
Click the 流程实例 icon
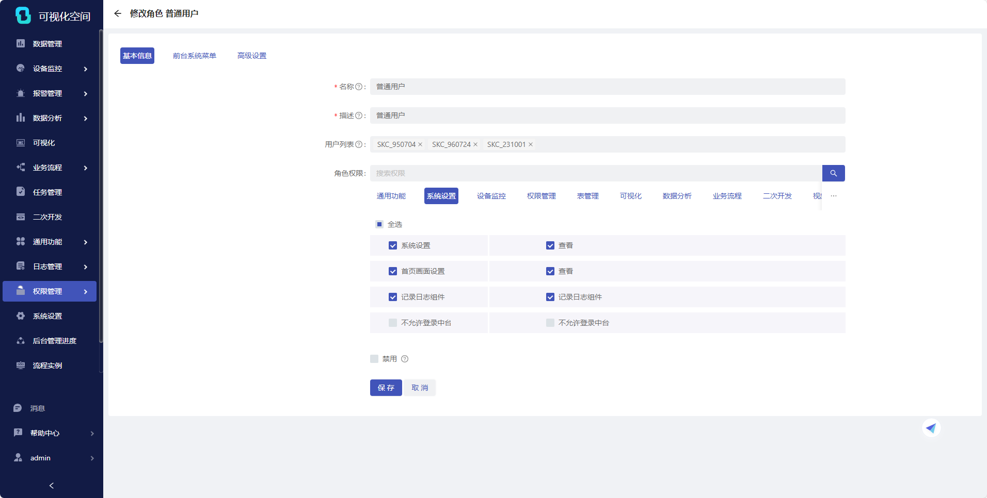click(21, 365)
